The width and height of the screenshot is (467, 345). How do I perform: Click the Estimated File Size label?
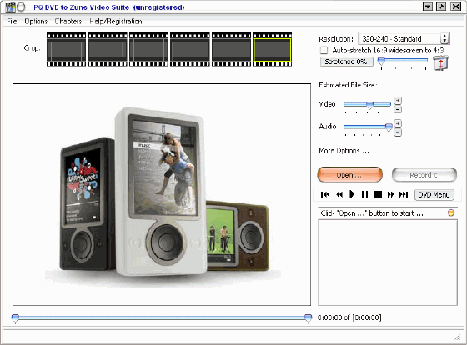(348, 85)
